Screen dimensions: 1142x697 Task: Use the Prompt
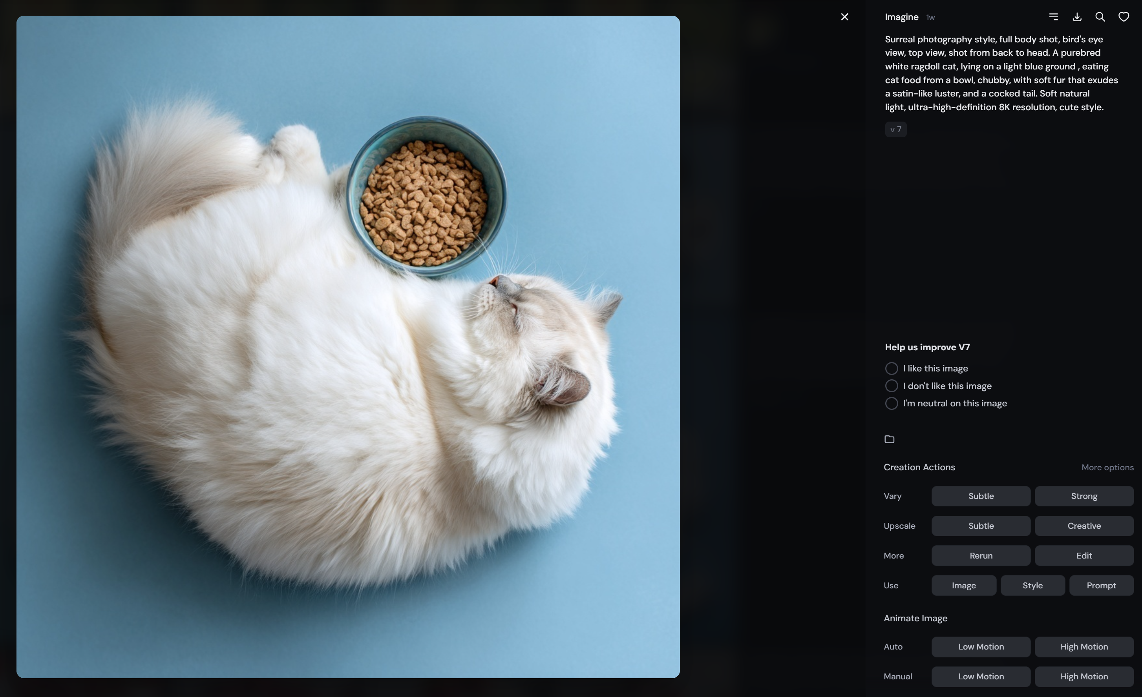point(1101,585)
